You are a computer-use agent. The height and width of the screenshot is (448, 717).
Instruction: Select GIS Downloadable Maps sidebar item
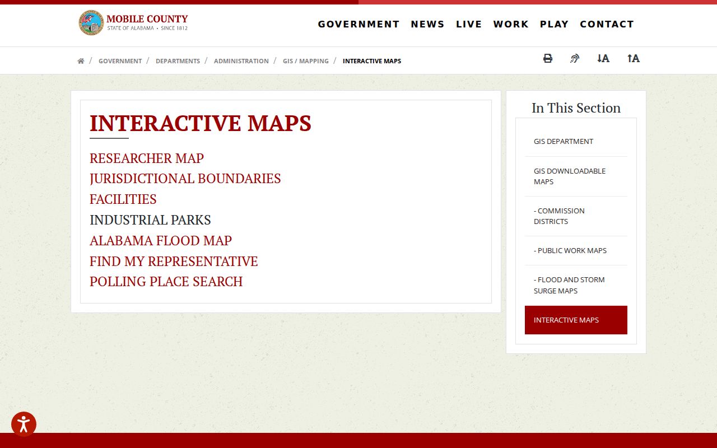tap(576, 176)
